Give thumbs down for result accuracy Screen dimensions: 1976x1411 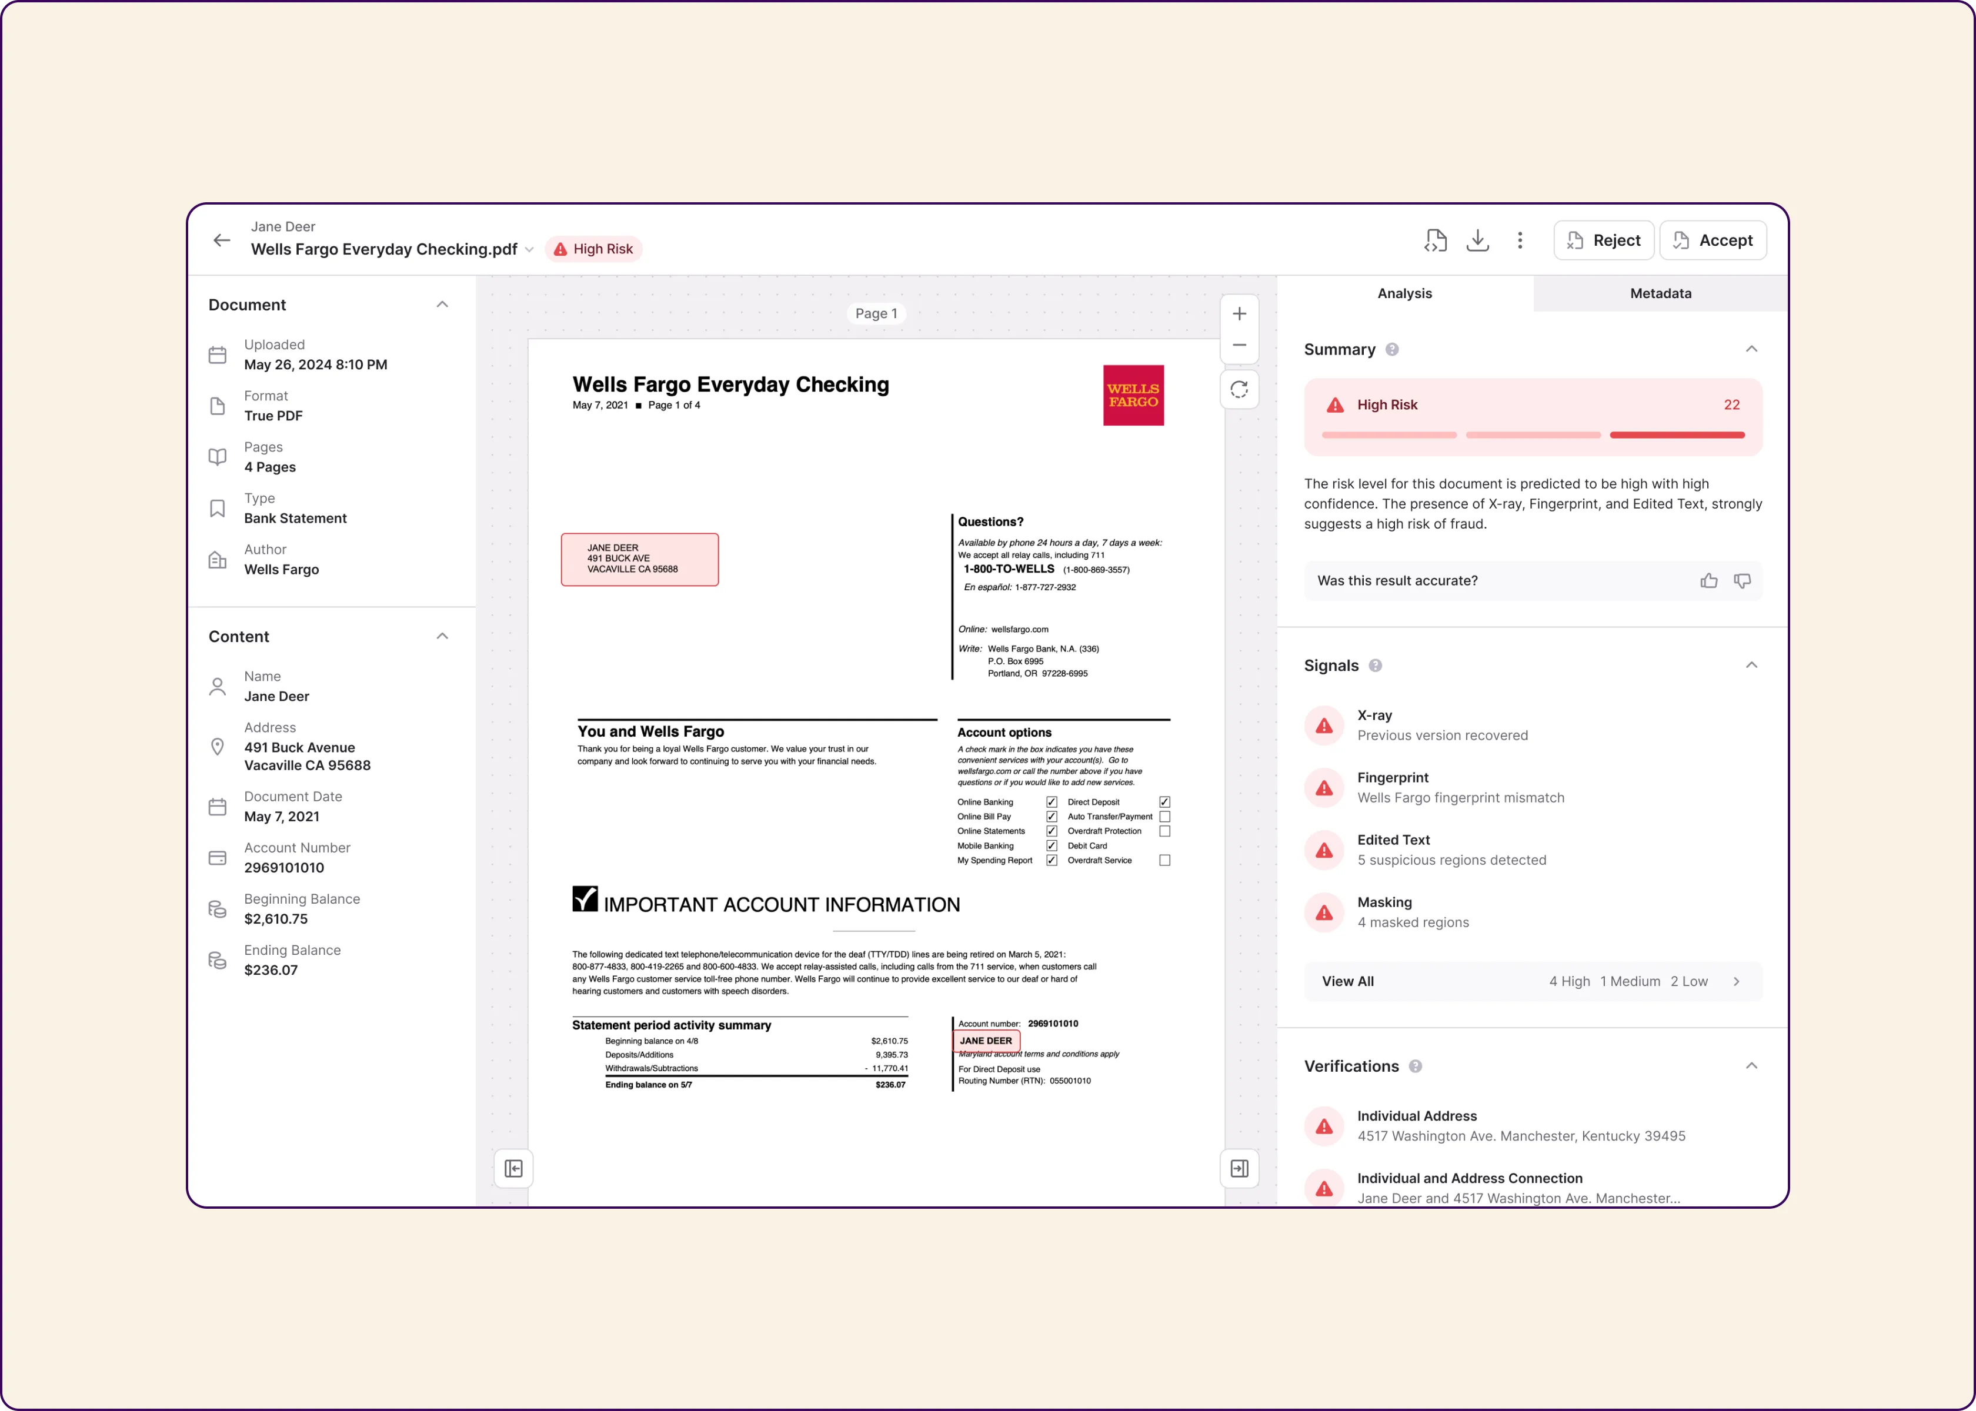click(1743, 580)
